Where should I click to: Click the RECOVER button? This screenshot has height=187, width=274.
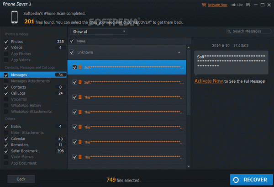(252, 180)
